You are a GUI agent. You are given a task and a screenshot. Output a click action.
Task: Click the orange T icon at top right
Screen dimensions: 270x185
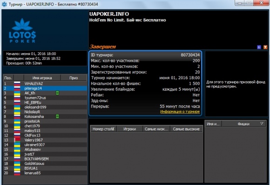265,47
